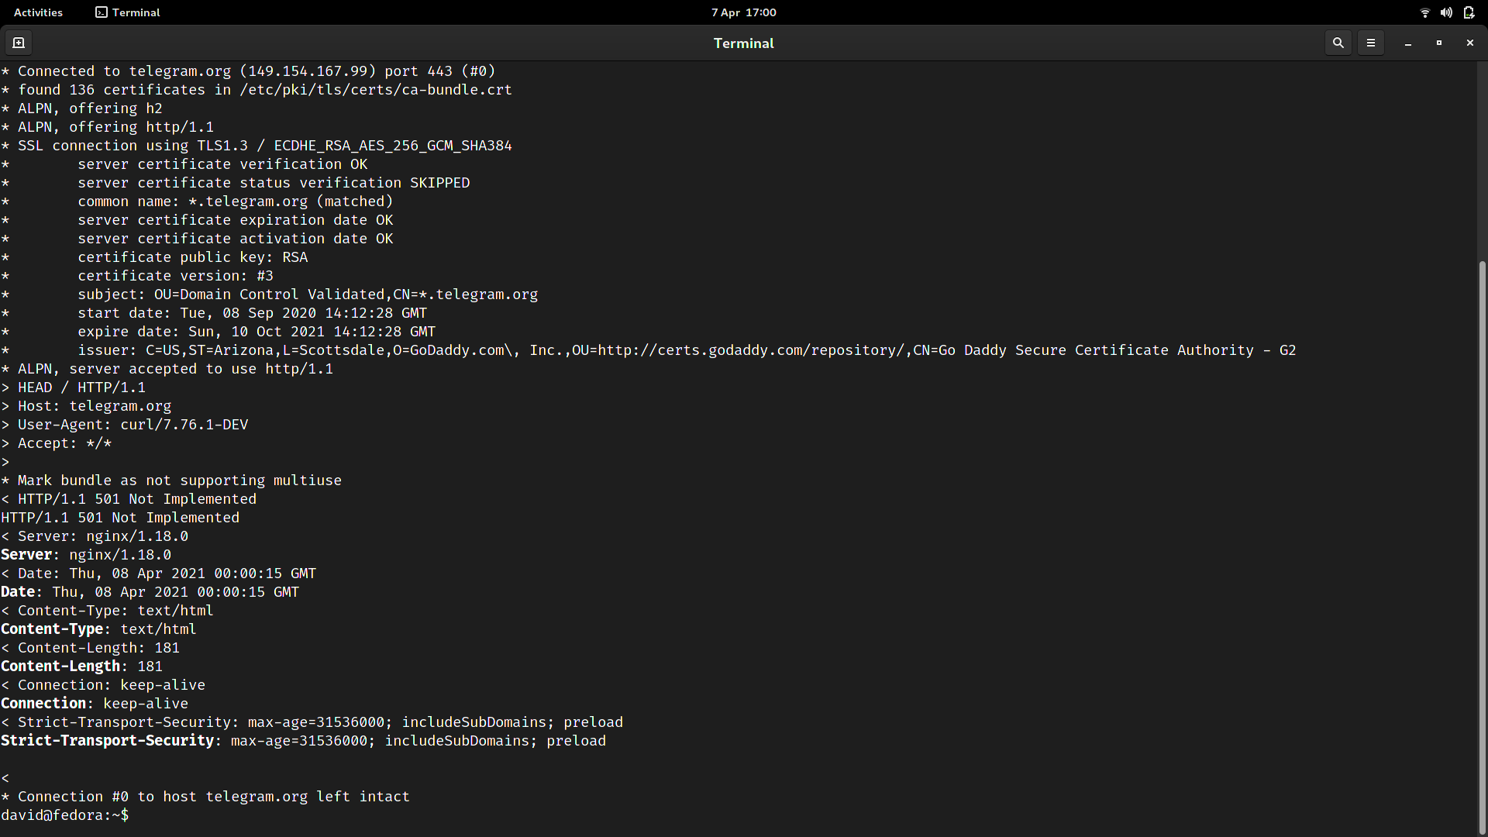This screenshot has width=1488, height=837.
Task: Open the Terminal app menu in top bar
Action: click(x=128, y=12)
